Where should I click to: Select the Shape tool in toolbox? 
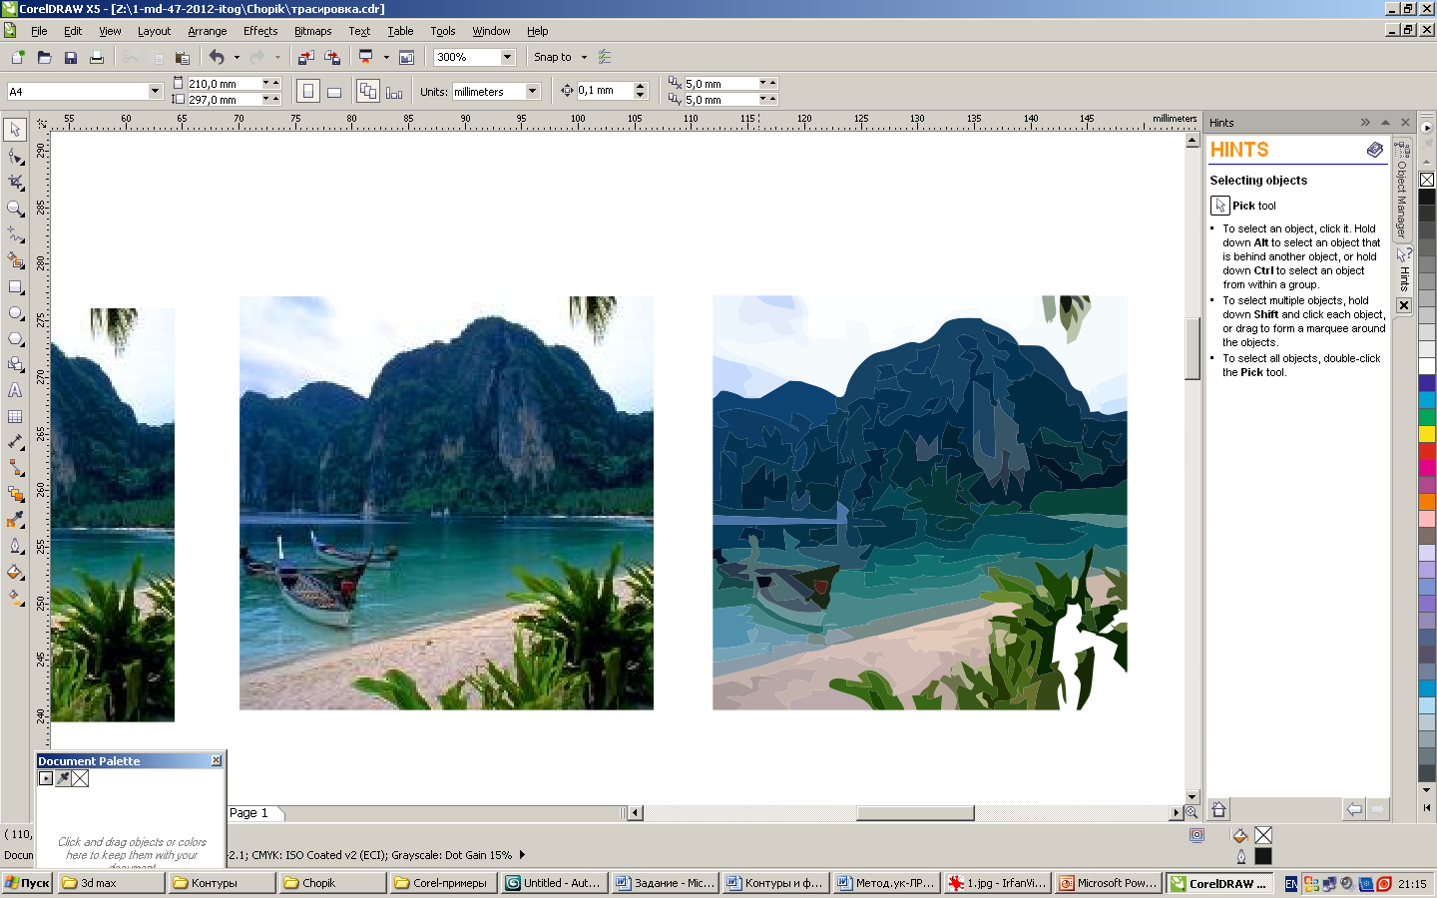pyautogui.click(x=15, y=156)
